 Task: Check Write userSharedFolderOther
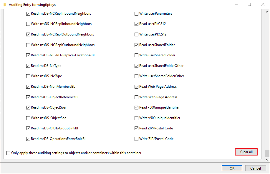click(x=136, y=76)
